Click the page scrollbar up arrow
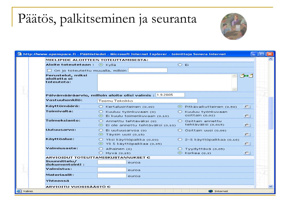This screenshot has width=290, height=217. (270, 59)
